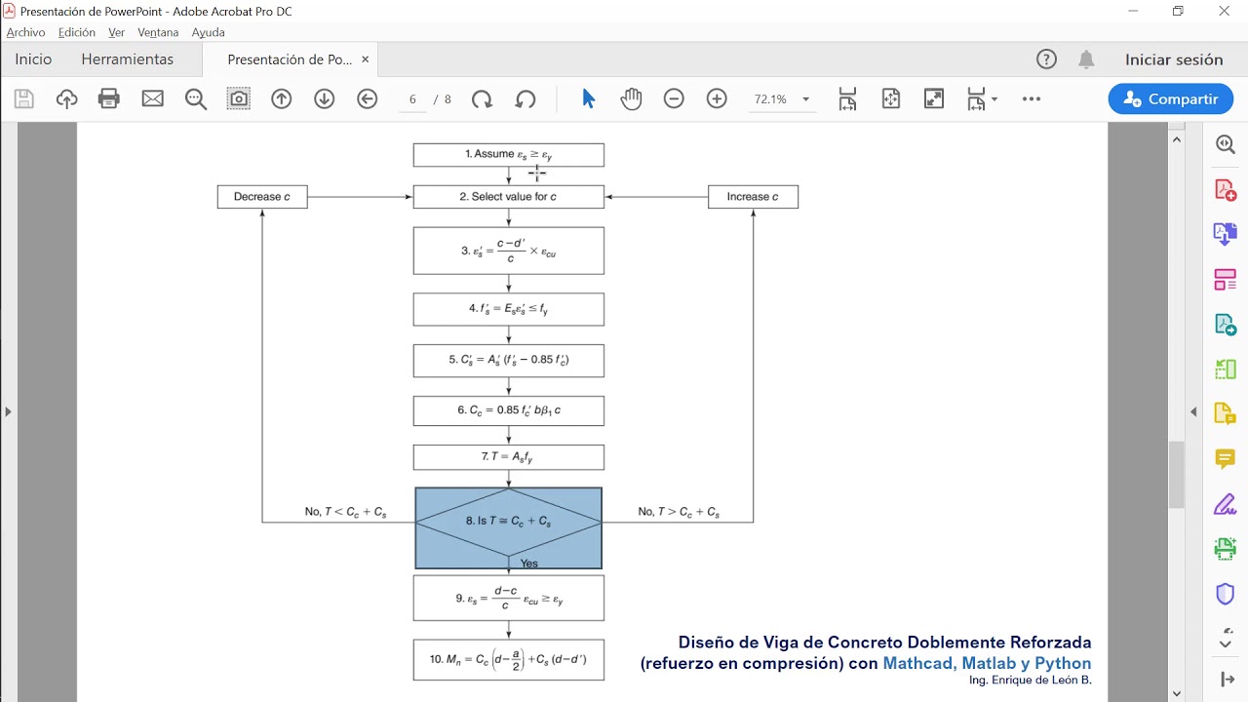Print the document with printer icon

click(109, 98)
